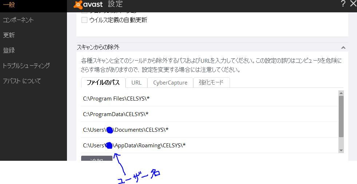
Task: Open the コンポーネント settings page
Action: click(x=18, y=20)
